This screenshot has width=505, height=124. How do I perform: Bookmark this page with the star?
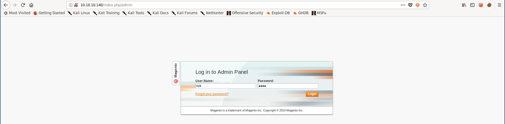click(x=425, y=5)
